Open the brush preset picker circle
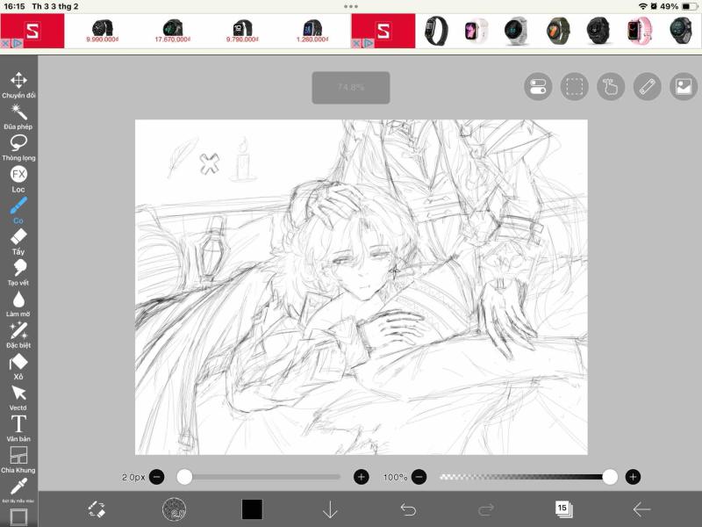Screen dimensions: 702x527 (x=174, y=509)
